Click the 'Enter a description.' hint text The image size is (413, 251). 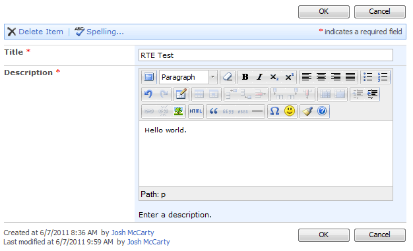(x=175, y=215)
